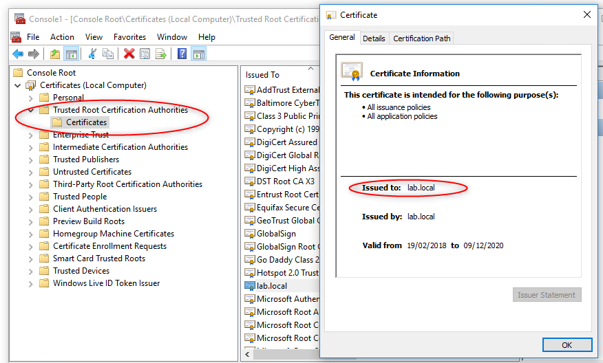Screen dimensions: 603x363
Task: Select the Trusted Publishers tree folder
Action: tap(87, 159)
